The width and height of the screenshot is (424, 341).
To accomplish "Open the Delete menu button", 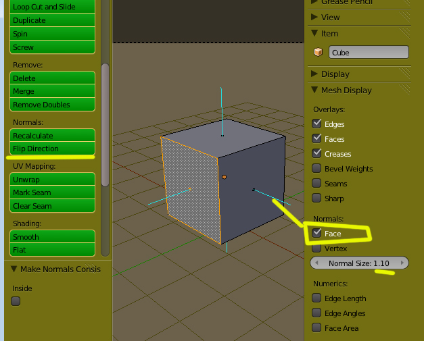I will click(52, 78).
